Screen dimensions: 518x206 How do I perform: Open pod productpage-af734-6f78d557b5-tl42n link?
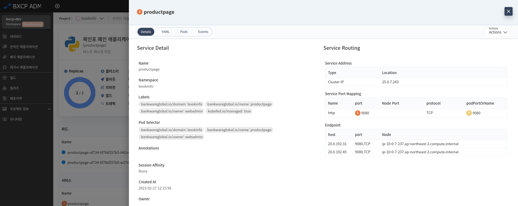pyautogui.click(x=98, y=152)
